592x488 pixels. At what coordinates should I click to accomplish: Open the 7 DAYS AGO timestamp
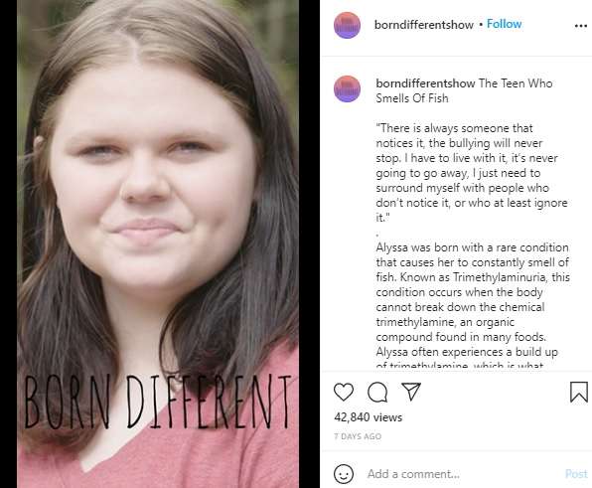point(358,436)
